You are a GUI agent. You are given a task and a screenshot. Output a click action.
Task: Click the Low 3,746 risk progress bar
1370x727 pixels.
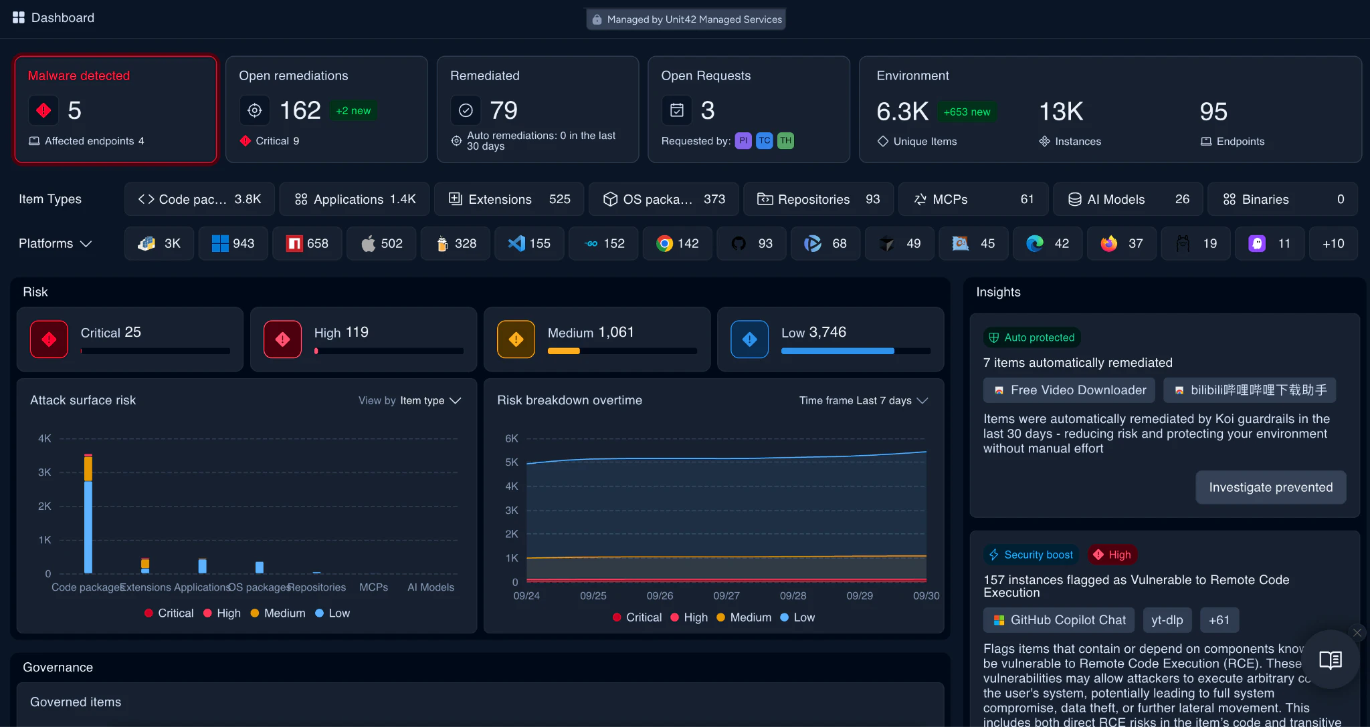tap(856, 351)
